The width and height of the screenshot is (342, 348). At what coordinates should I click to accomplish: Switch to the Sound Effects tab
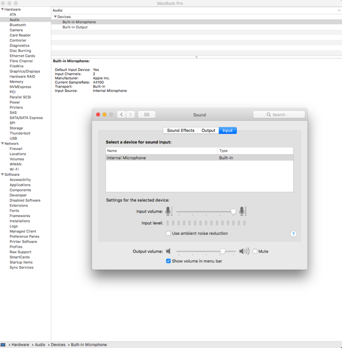180,130
